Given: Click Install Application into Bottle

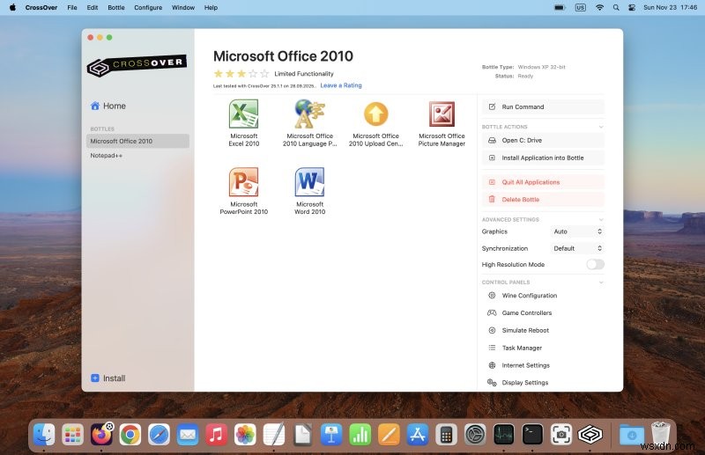Looking at the screenshot, I should click(x=543, y=158).
